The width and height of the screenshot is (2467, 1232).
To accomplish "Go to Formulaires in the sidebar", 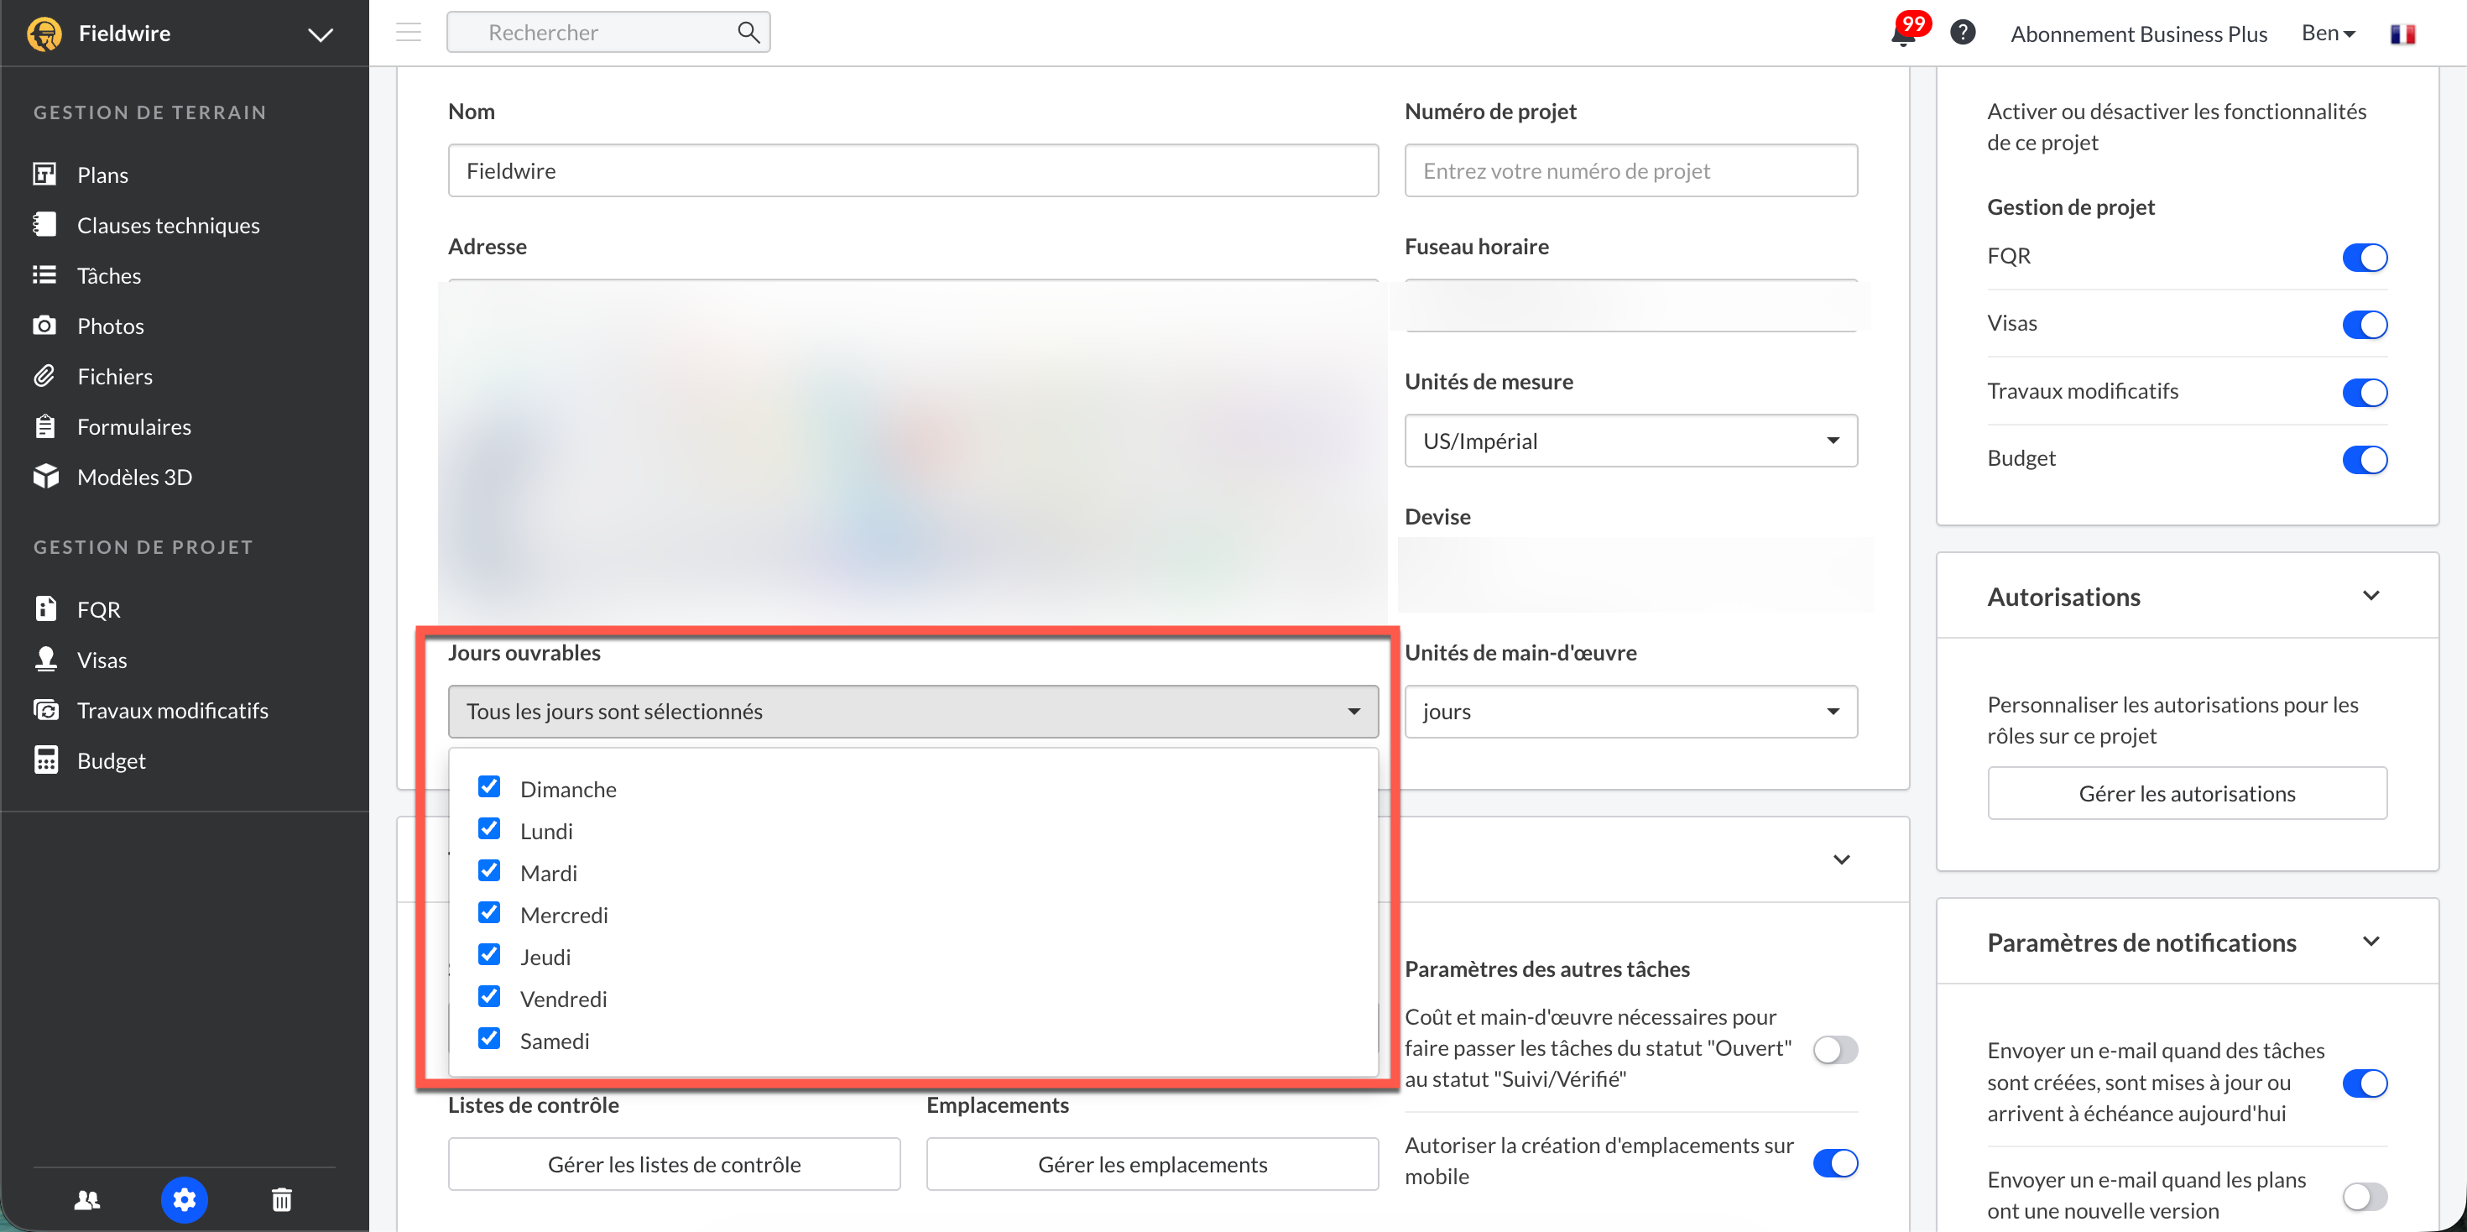I will pyautogui.click(x=134, y=426).
